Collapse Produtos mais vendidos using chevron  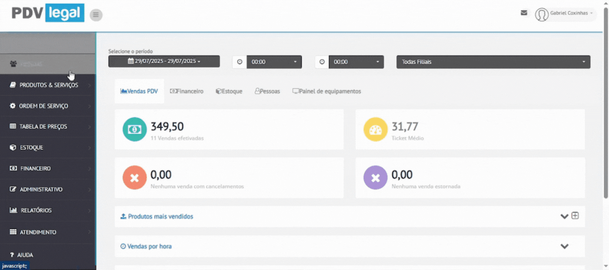564,216
